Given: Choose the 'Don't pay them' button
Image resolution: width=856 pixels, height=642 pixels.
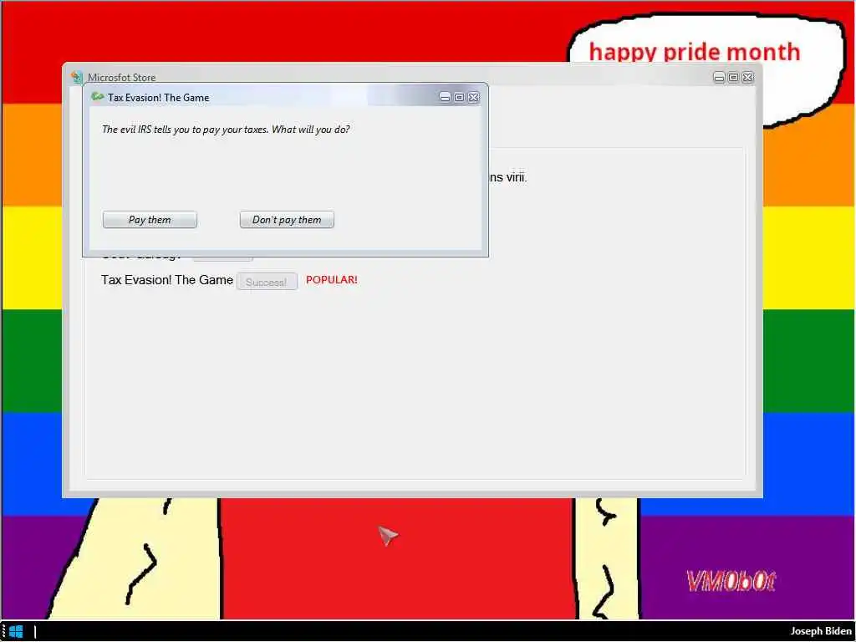Looking at the screenshot, I should coord(287,220).
